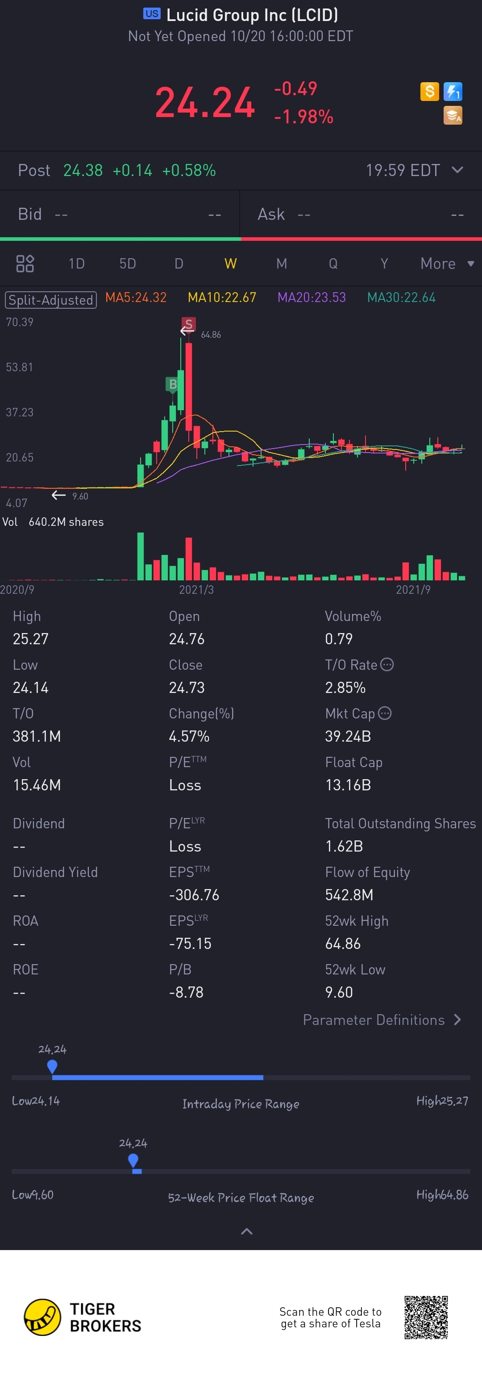Tap the orange dollar sign badge

pos(429,92)
